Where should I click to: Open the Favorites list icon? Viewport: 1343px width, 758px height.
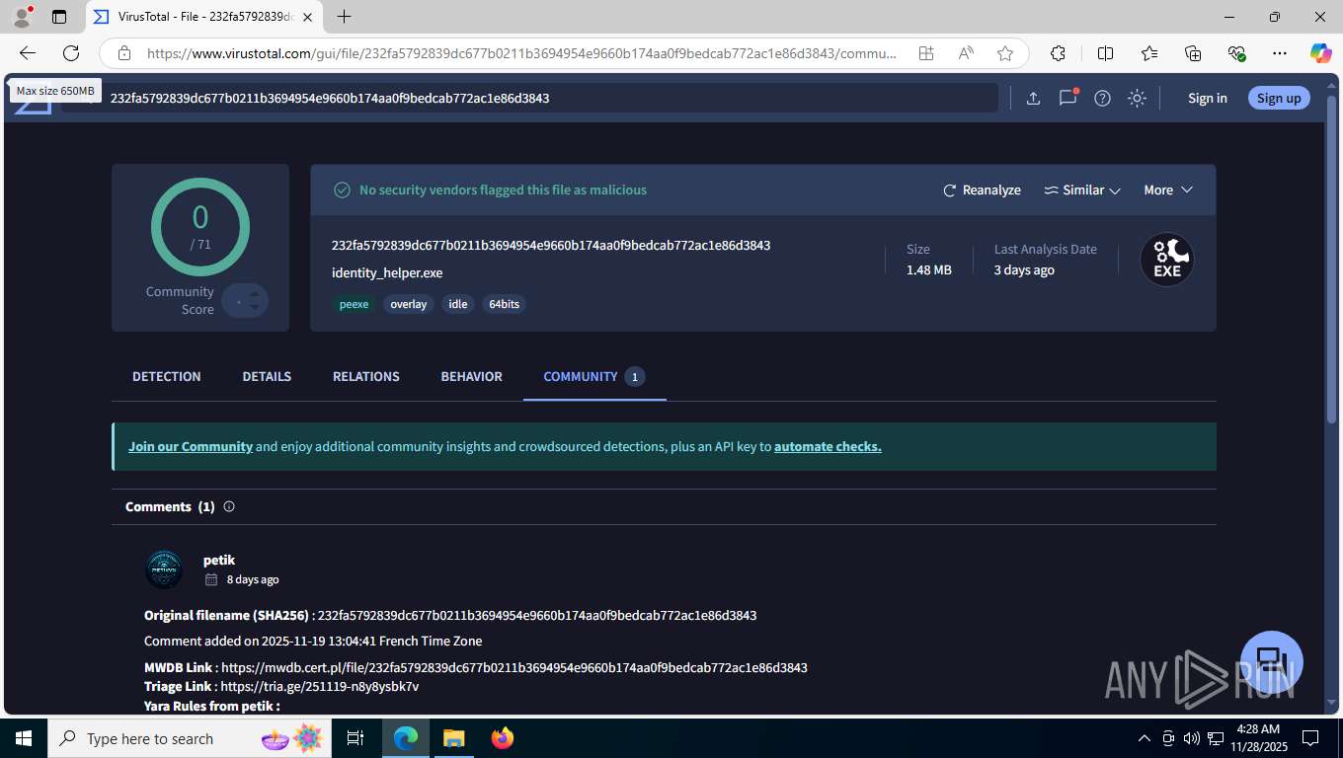pos(1149,53)
